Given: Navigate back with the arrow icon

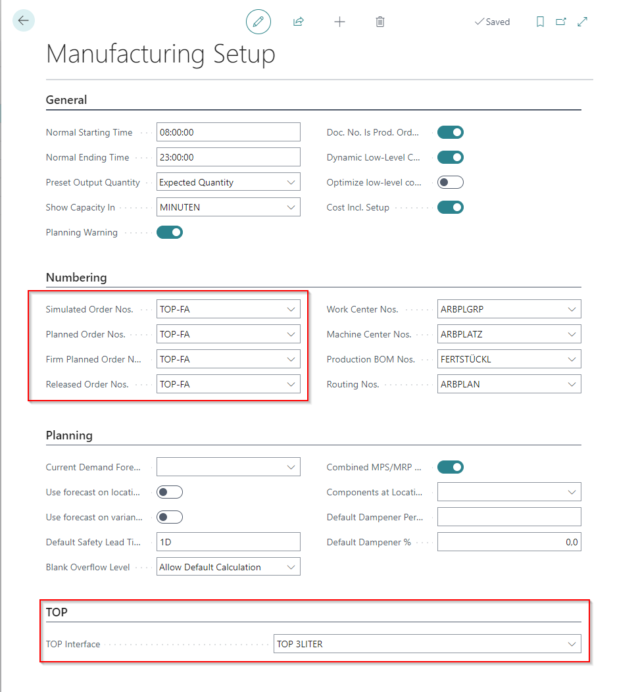Looking at the screenshot, I should point(24,20).
